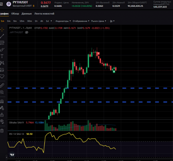Expand chart type dropdown arrow
The height and width of the screenshot is (161, 173).
114,21
